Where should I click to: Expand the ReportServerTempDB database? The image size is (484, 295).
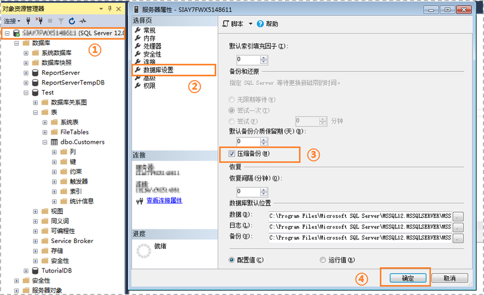pos(26,83)
